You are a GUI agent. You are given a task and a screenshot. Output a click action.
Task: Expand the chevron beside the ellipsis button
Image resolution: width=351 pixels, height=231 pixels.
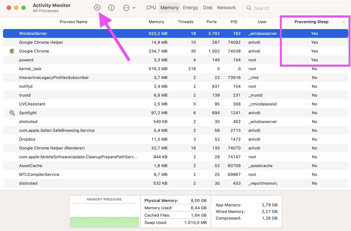(x=134, y=8)
